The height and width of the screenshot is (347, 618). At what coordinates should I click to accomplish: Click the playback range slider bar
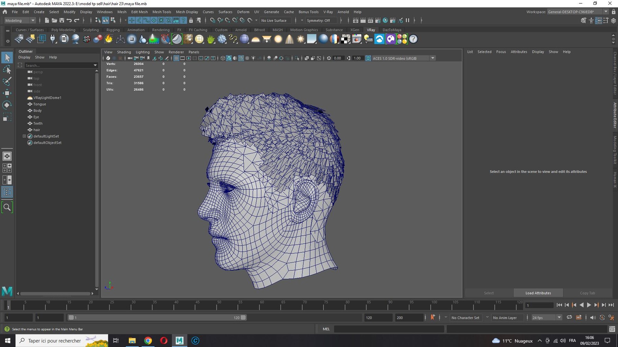157,318
